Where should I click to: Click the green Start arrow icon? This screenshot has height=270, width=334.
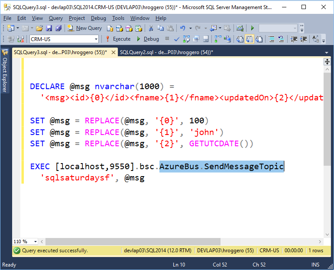click(253, 28)
